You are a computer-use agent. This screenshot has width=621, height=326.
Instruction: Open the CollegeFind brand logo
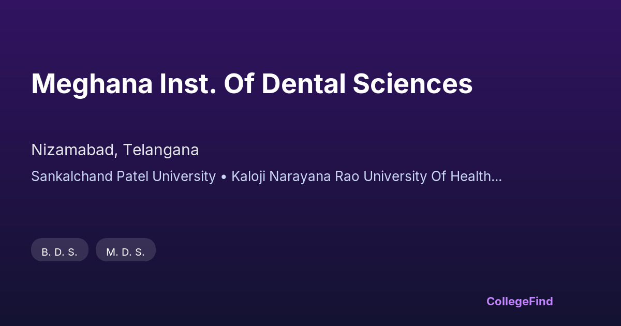pyautogui.click(x=520, y=301)
